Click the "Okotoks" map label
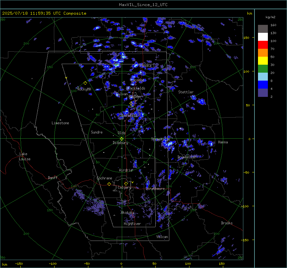The width and height of the screenshot is (287, 268). 128,213
